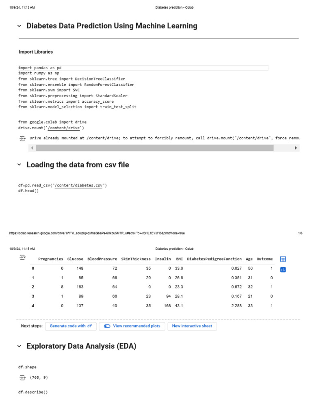Click the output icon next to the dataframe table

(x=22, y=258)
